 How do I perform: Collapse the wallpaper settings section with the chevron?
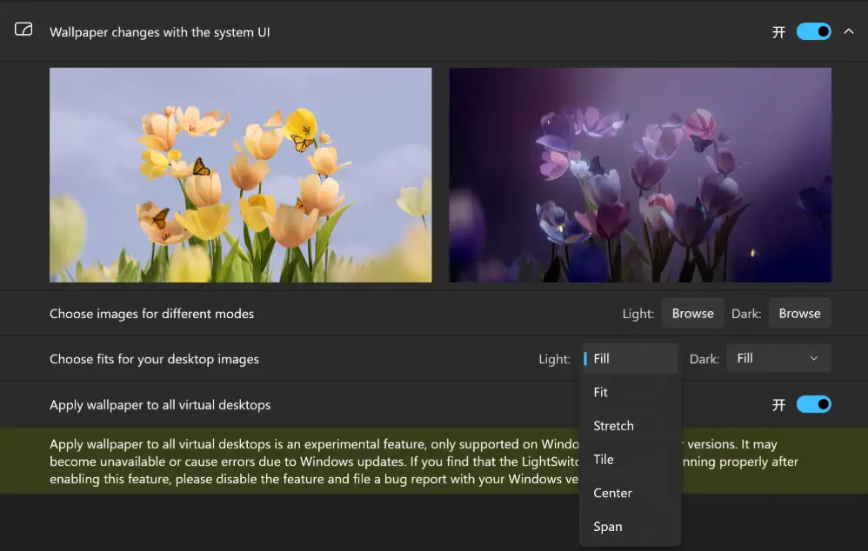(849, 32)
